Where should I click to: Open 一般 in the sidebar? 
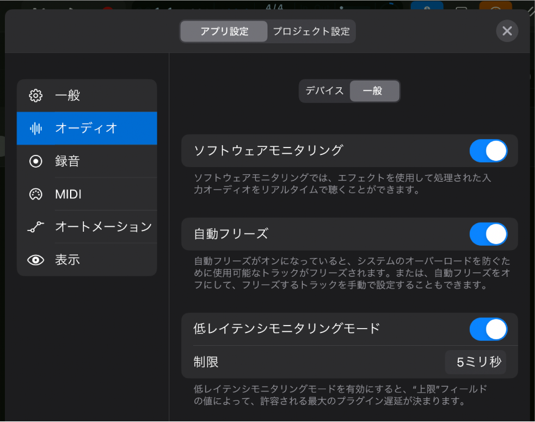87,96
